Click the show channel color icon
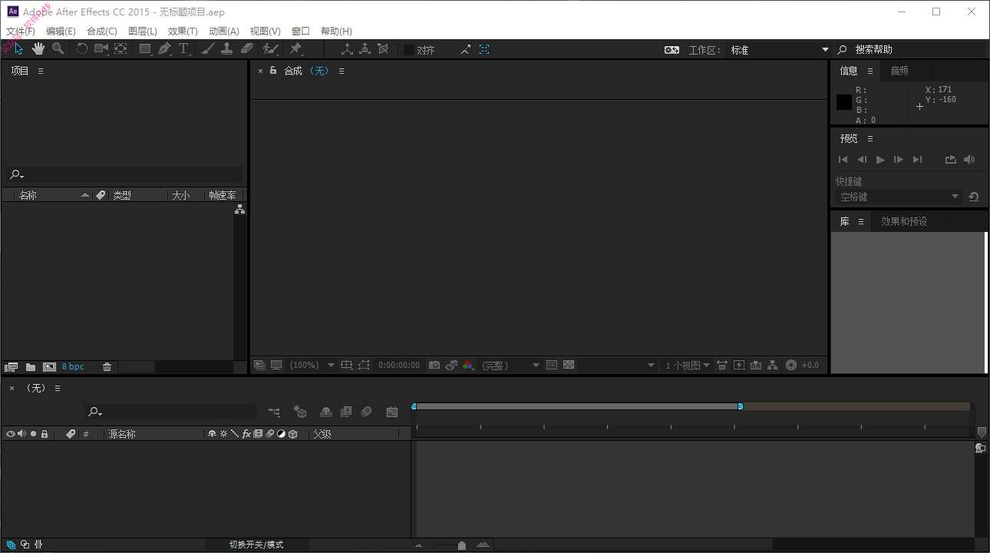The width and height of the screenshot is (990, 553). tap(468, 365)
